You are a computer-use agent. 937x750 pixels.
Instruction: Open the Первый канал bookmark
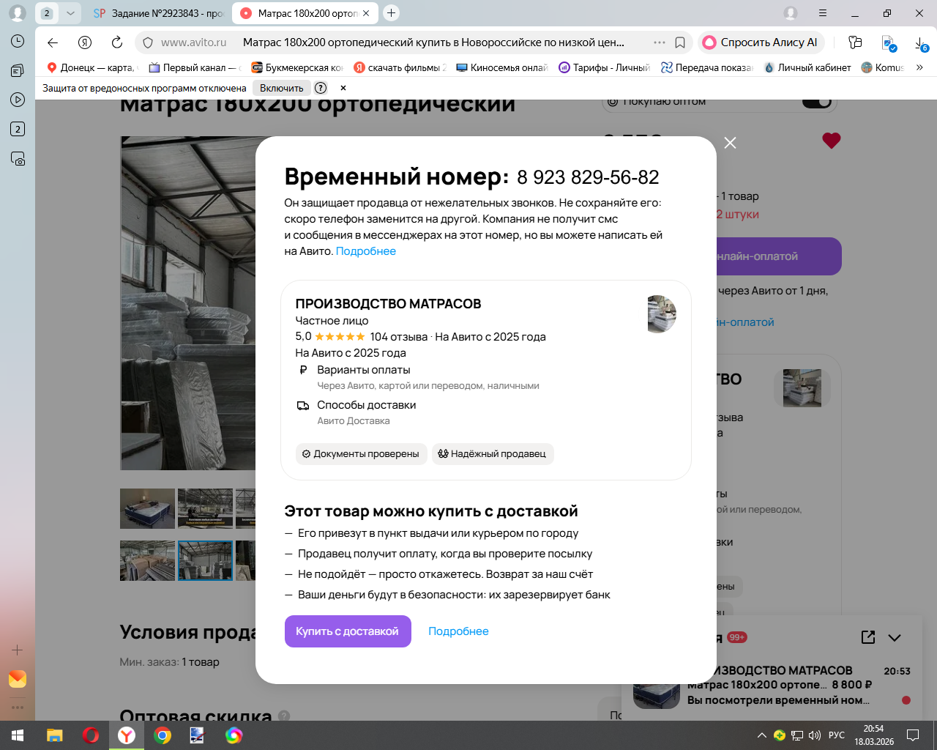click(x=195, y=67)
